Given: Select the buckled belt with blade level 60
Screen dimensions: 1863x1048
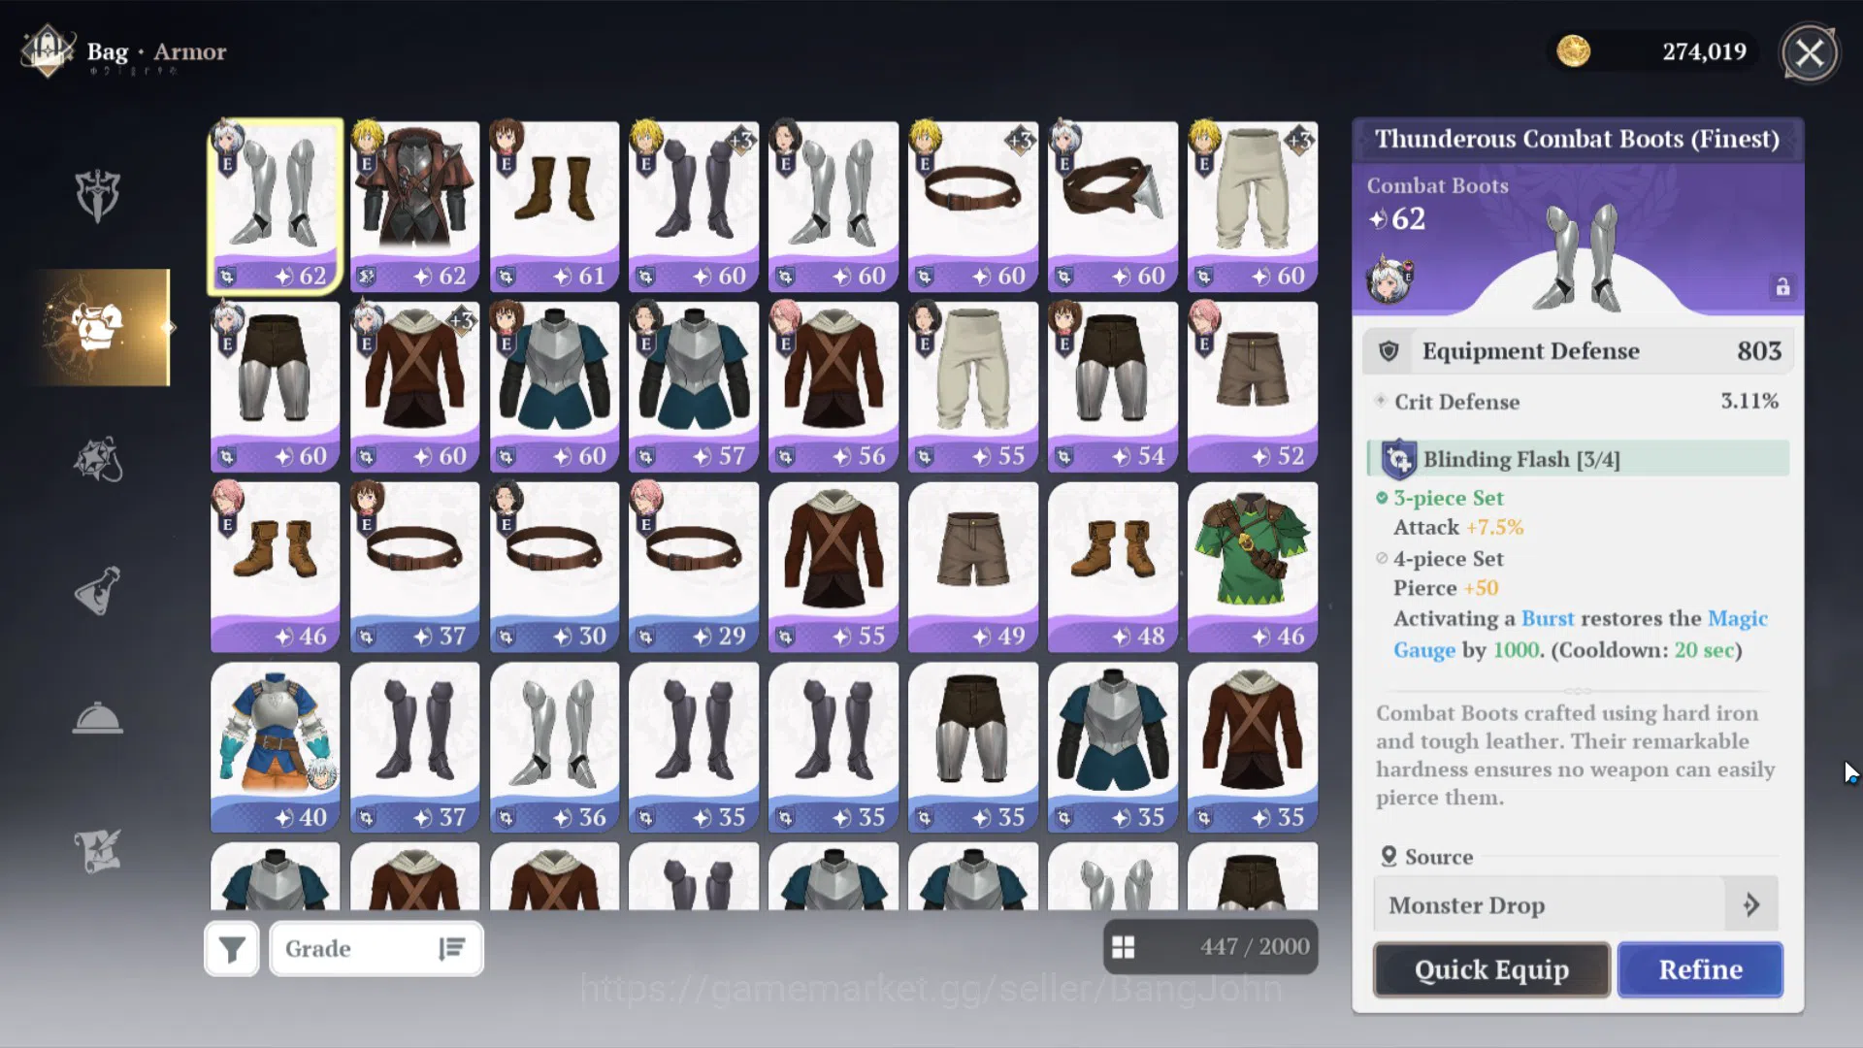Looking at the screenshot, I should click(1113, 207).
